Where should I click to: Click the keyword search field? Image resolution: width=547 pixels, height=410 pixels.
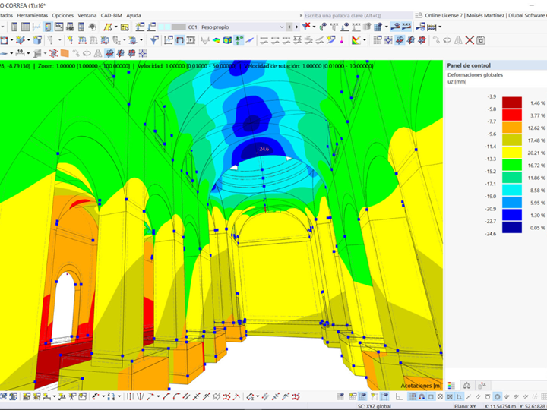coord(359,15)
